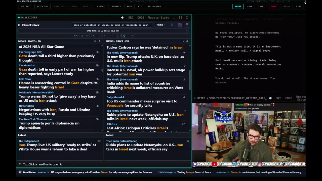
Task: Open SRC on the DualTicker unit
Action: [x=131, y=18]
